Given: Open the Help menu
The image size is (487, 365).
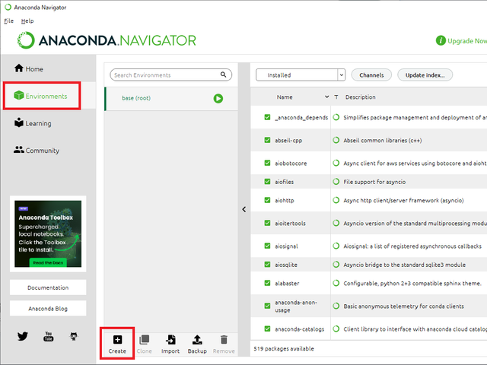Looking at the screenshot, I should 27,21.
